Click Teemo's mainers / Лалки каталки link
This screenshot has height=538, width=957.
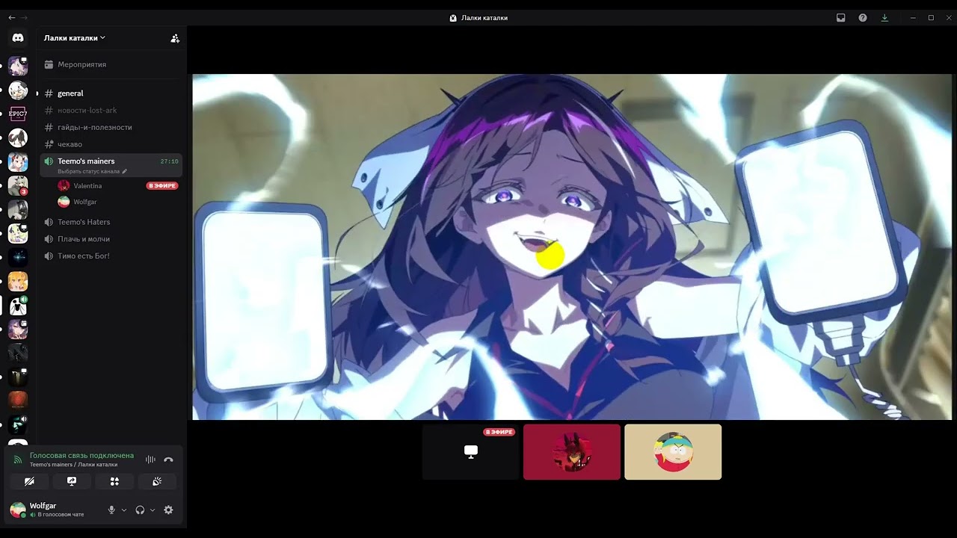pos(73,465)
